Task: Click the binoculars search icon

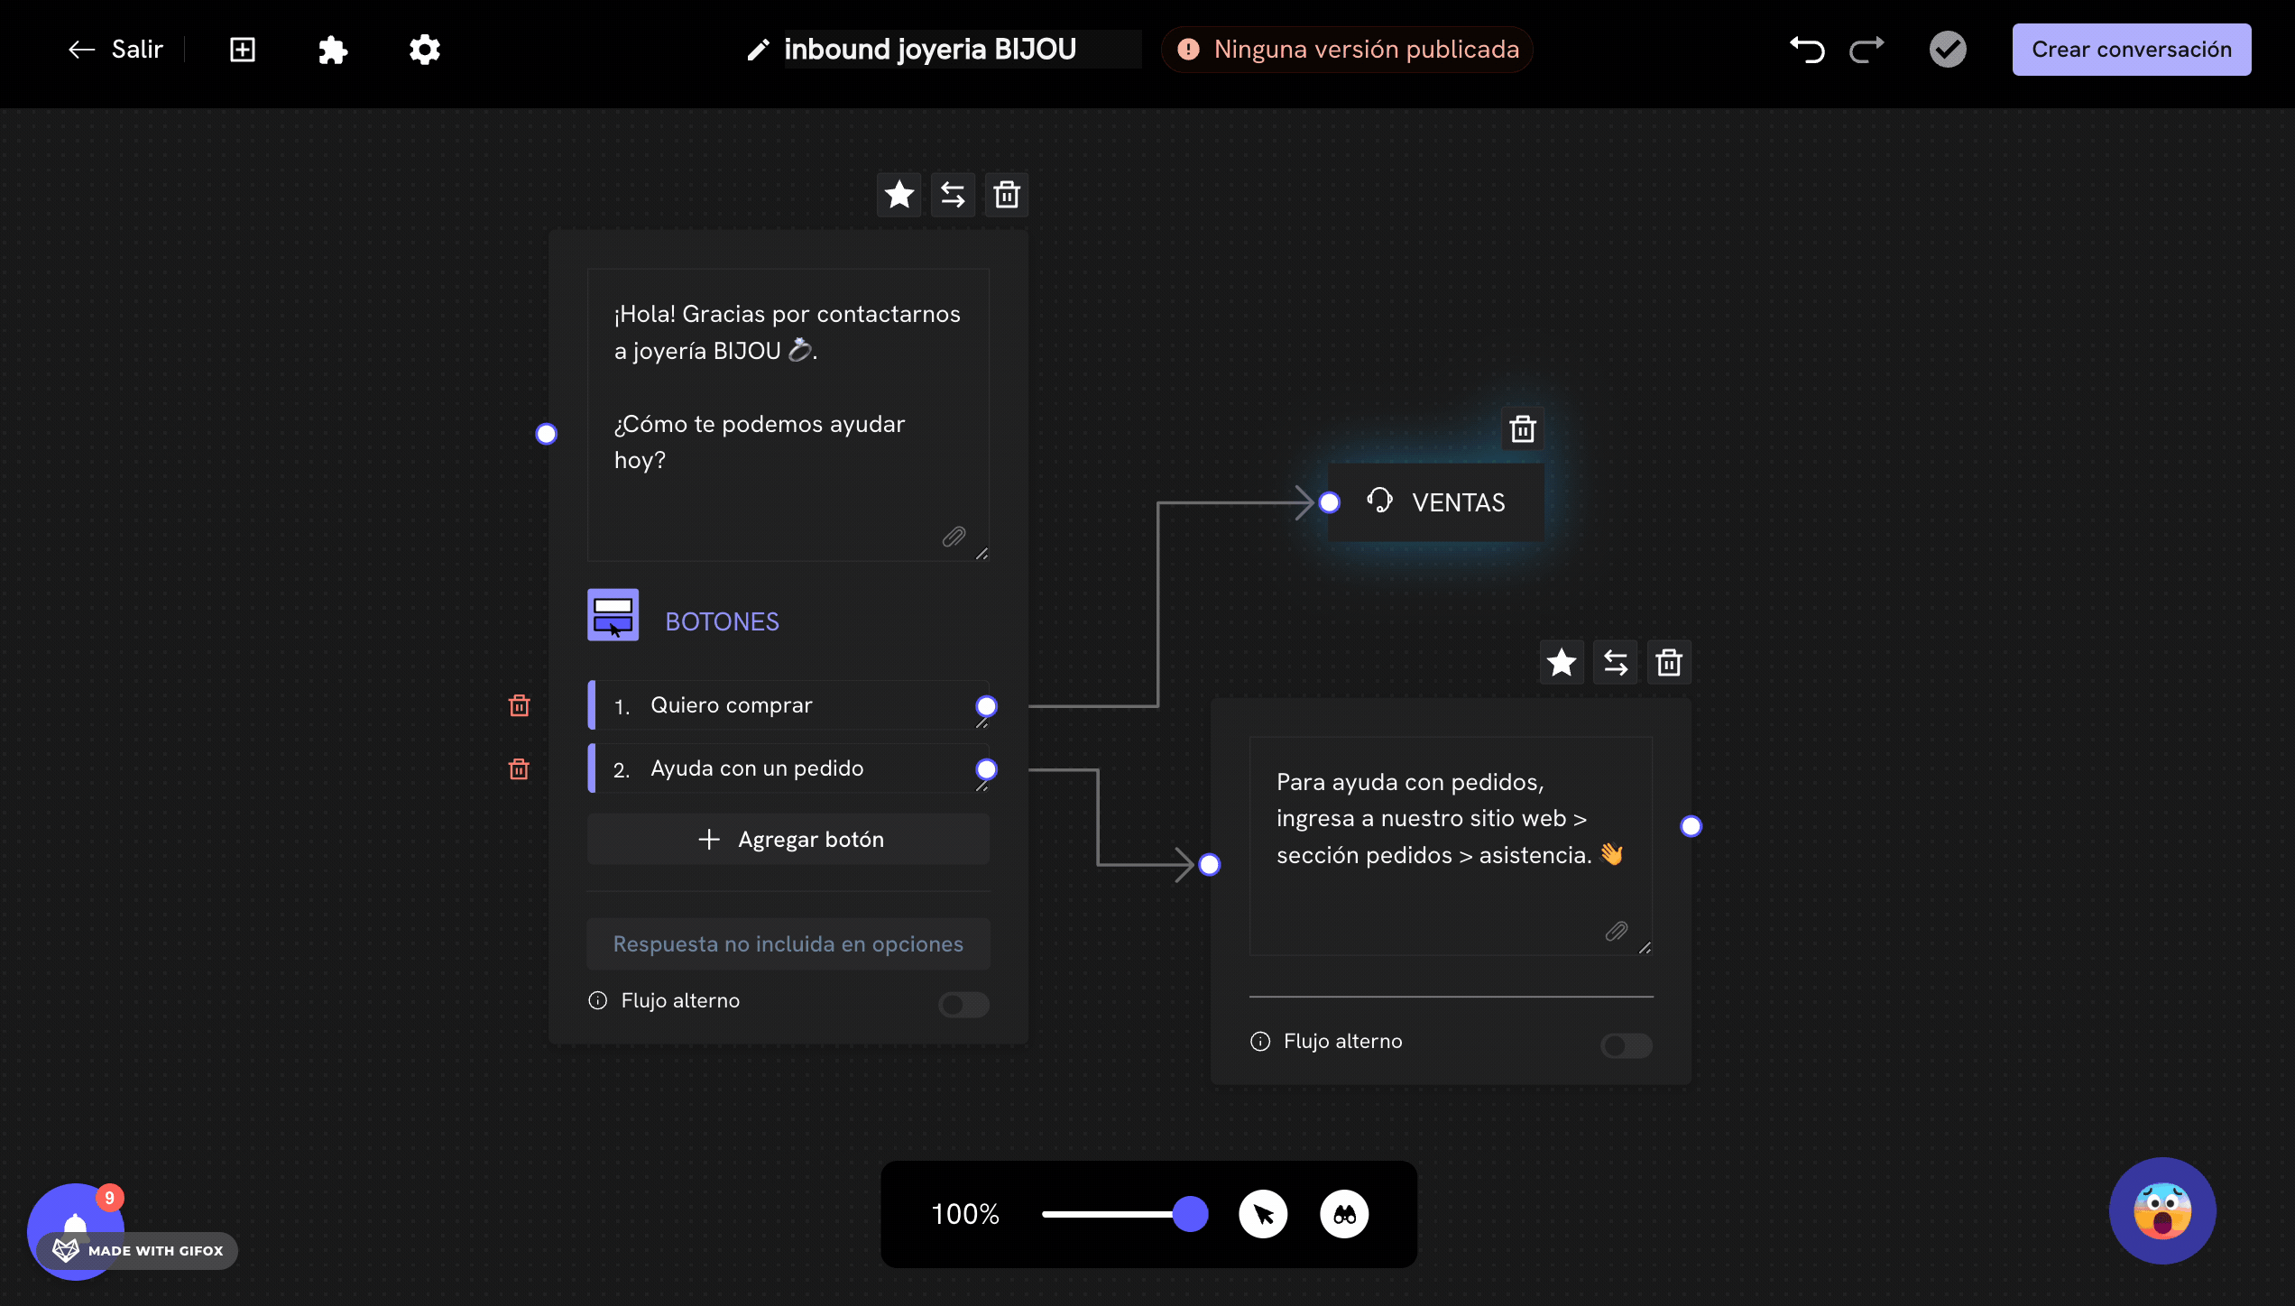Action: click(x=1344, y=1214)
